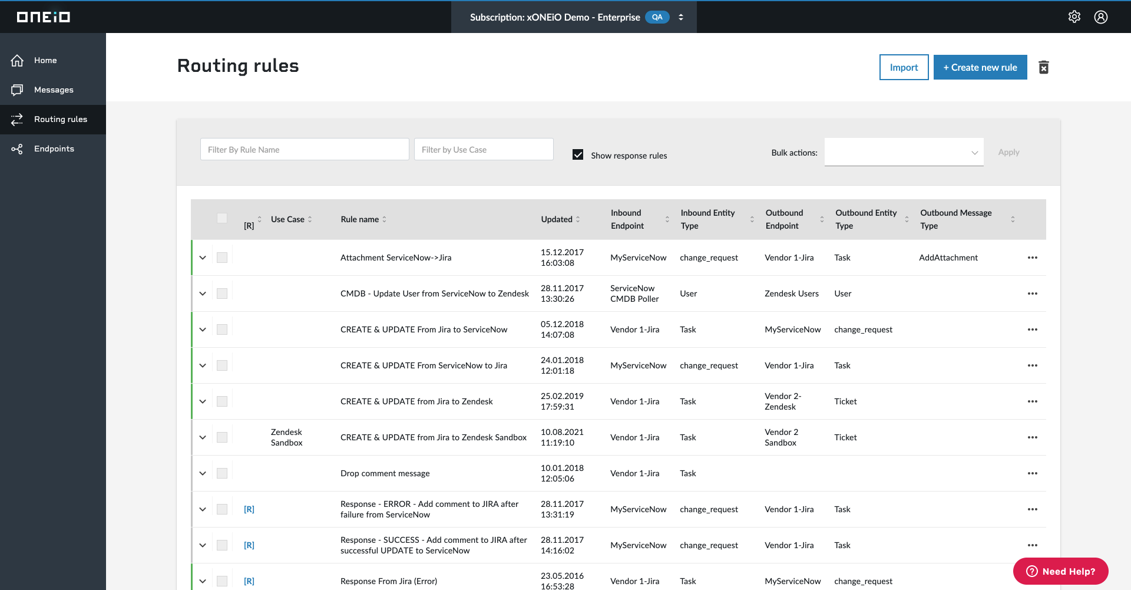
Task: Toggle select-all checkbox in table header
Action: 222,218
